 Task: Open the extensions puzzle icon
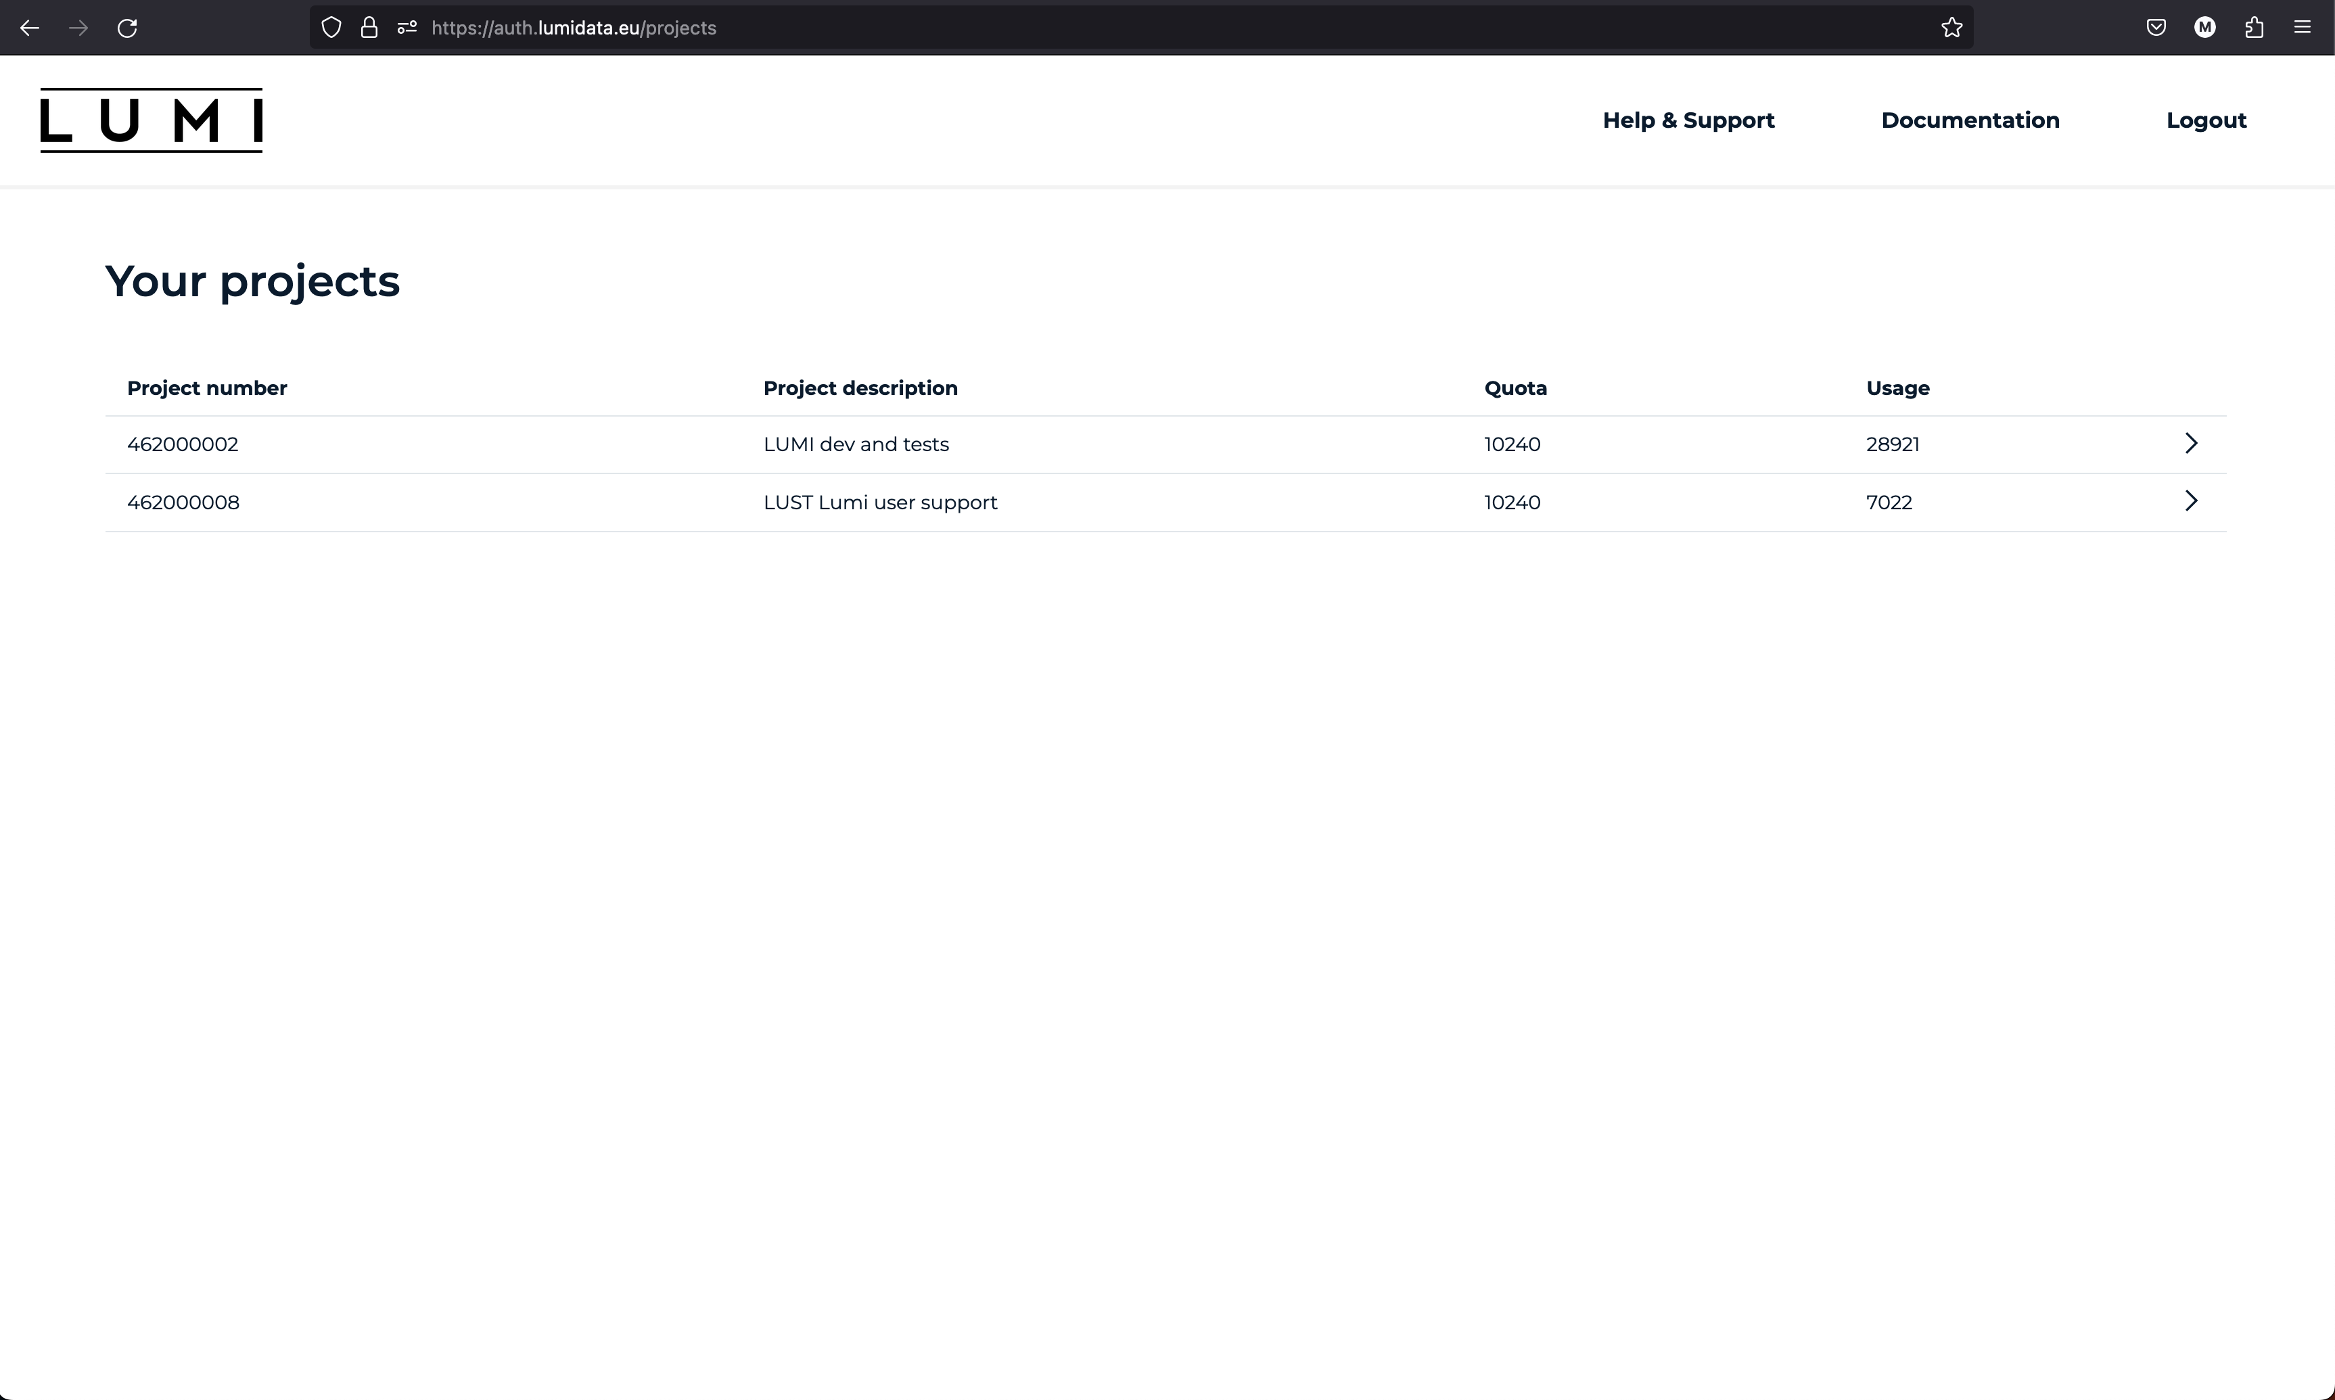click(x=2254, y=27)
